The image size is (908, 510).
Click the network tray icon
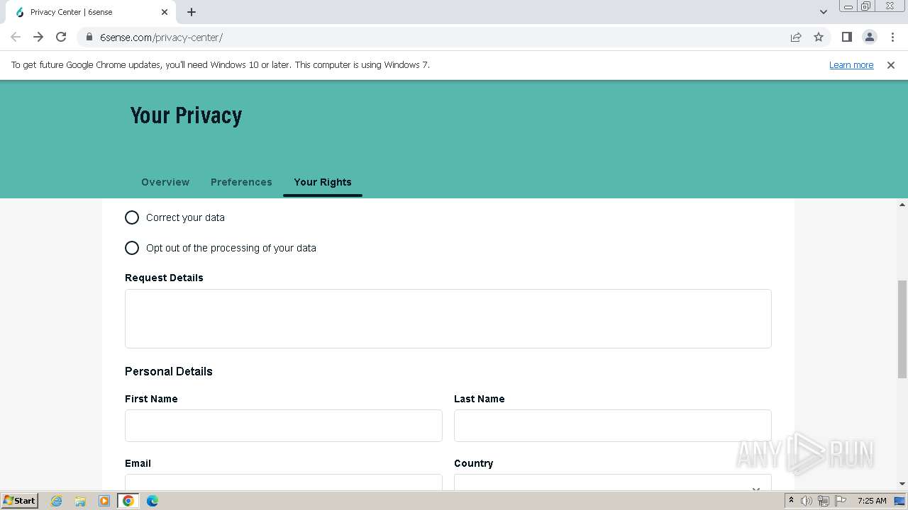coord(824,501)
